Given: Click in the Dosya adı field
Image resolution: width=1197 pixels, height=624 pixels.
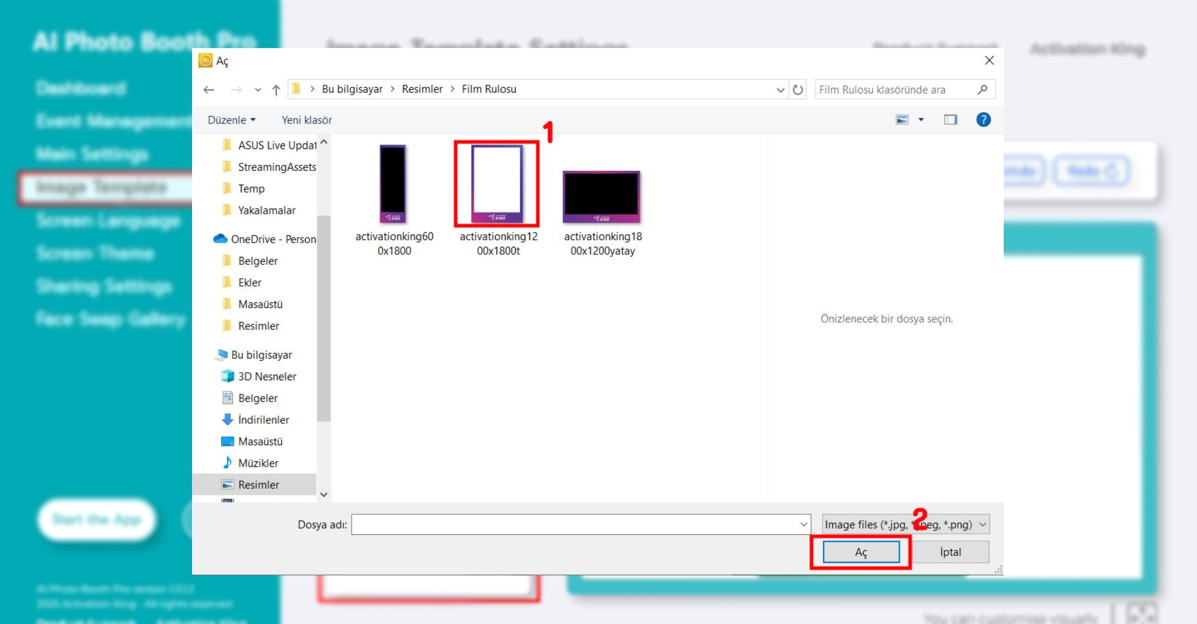Looking at the screenshot, I should point(574,524).
